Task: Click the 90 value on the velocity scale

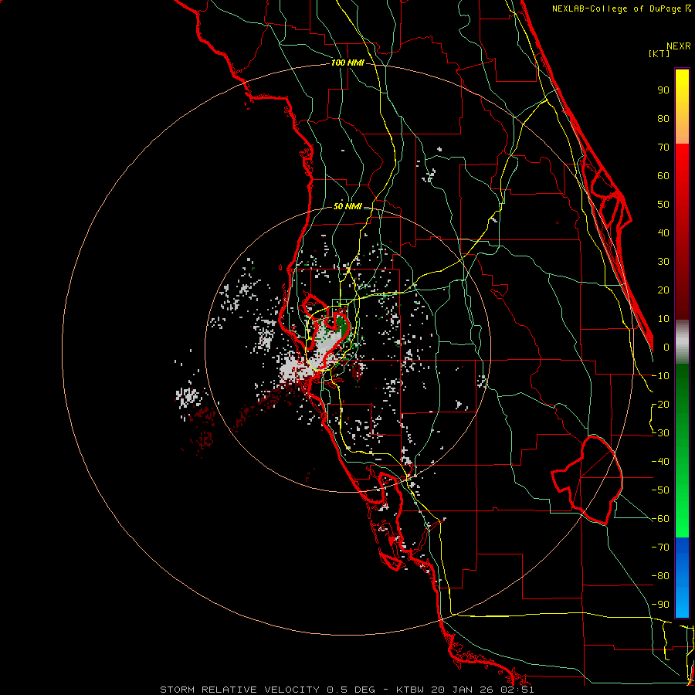Action: (x=663, y=90)
